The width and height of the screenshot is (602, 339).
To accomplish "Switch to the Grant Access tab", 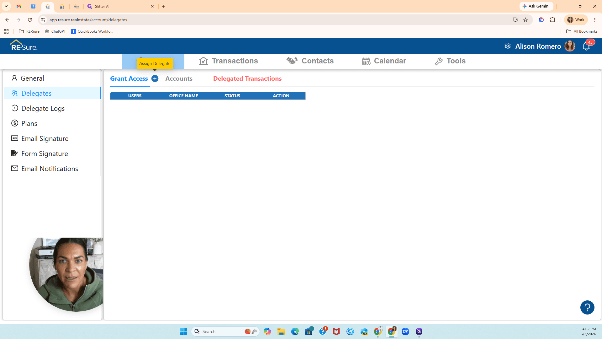I will 129,78.
